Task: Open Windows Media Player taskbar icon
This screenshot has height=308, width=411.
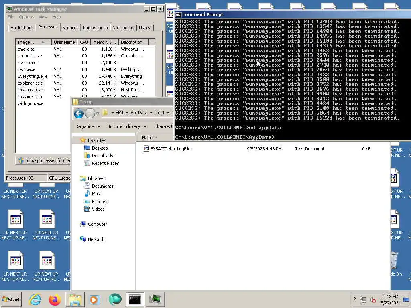Action: point(95,299)
